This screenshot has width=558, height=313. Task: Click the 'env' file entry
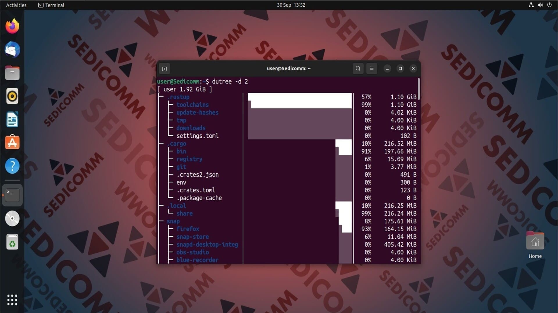[x=181, y=183]
